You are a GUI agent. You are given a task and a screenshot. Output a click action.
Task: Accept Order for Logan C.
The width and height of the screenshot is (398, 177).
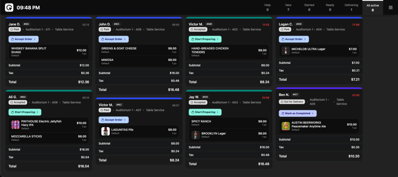[x=294, y=39]
